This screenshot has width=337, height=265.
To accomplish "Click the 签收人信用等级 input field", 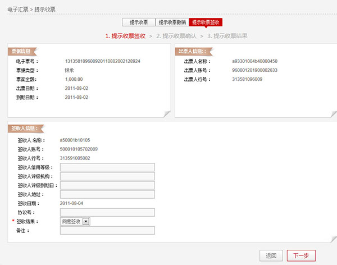I will click(107, 167).
